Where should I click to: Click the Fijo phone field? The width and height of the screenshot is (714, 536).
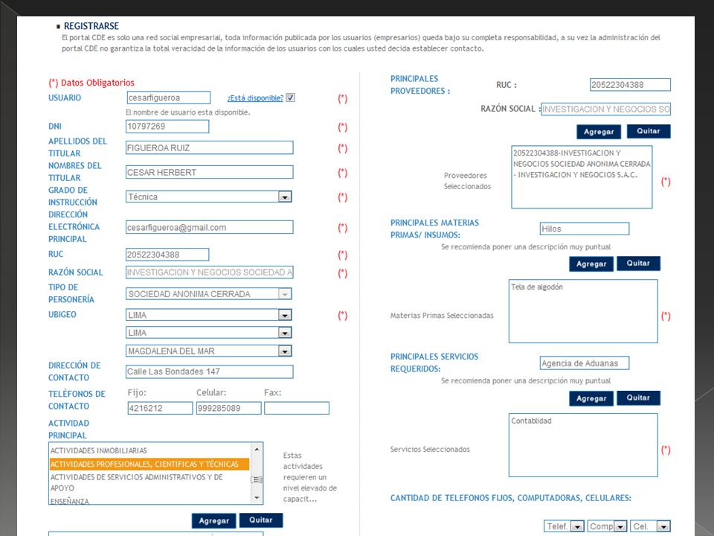[x=160, y=408]
